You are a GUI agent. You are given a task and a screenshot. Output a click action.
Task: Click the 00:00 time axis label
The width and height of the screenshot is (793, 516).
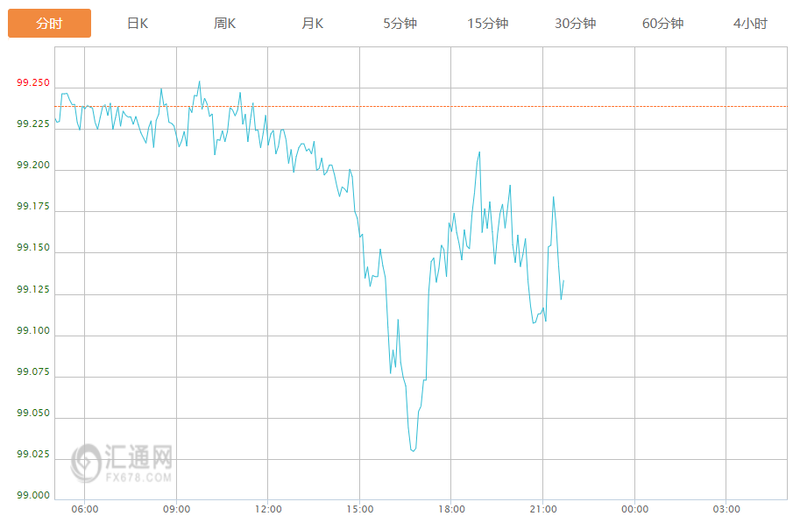(634, 509)
